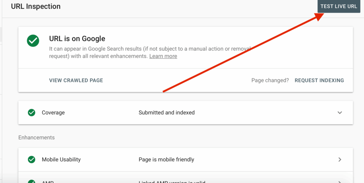Viewport: 364px width, 183px height.
Task: Open the Learn more link
Action: tap(163, 56)
